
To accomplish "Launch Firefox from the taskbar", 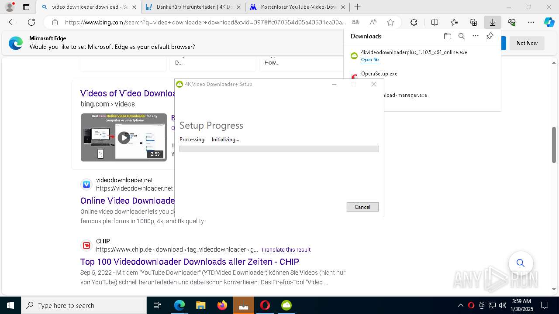I will [x=222, y=305].
